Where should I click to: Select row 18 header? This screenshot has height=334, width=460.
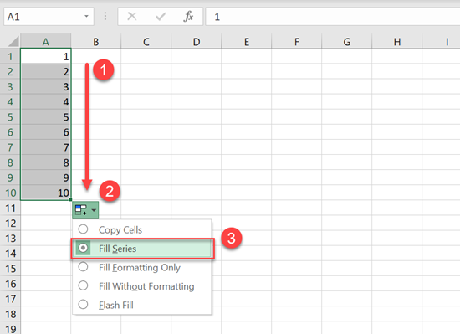point(10,314)
